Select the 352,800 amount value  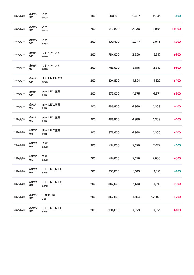(x=114, y=197)
